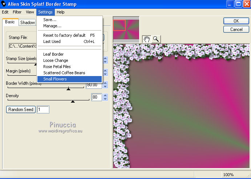Apply the Leaf Border preset
Viewport: 251px width, 179px height.
point(69,54)
